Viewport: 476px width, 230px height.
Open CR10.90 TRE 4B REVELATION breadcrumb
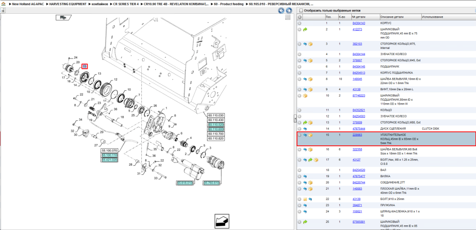point(177,5)
